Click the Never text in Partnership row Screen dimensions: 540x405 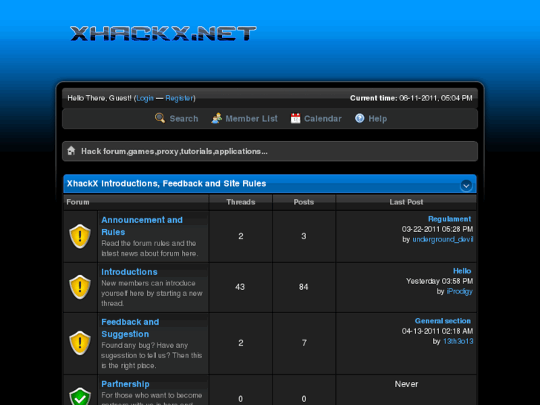pyautogui.click(x=406, y=384)
